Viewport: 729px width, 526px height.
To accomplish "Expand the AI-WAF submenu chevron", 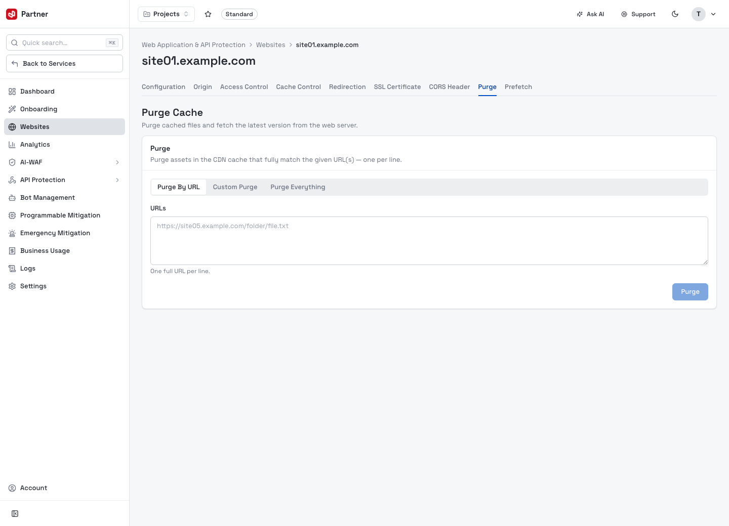I will coord(117,162).
